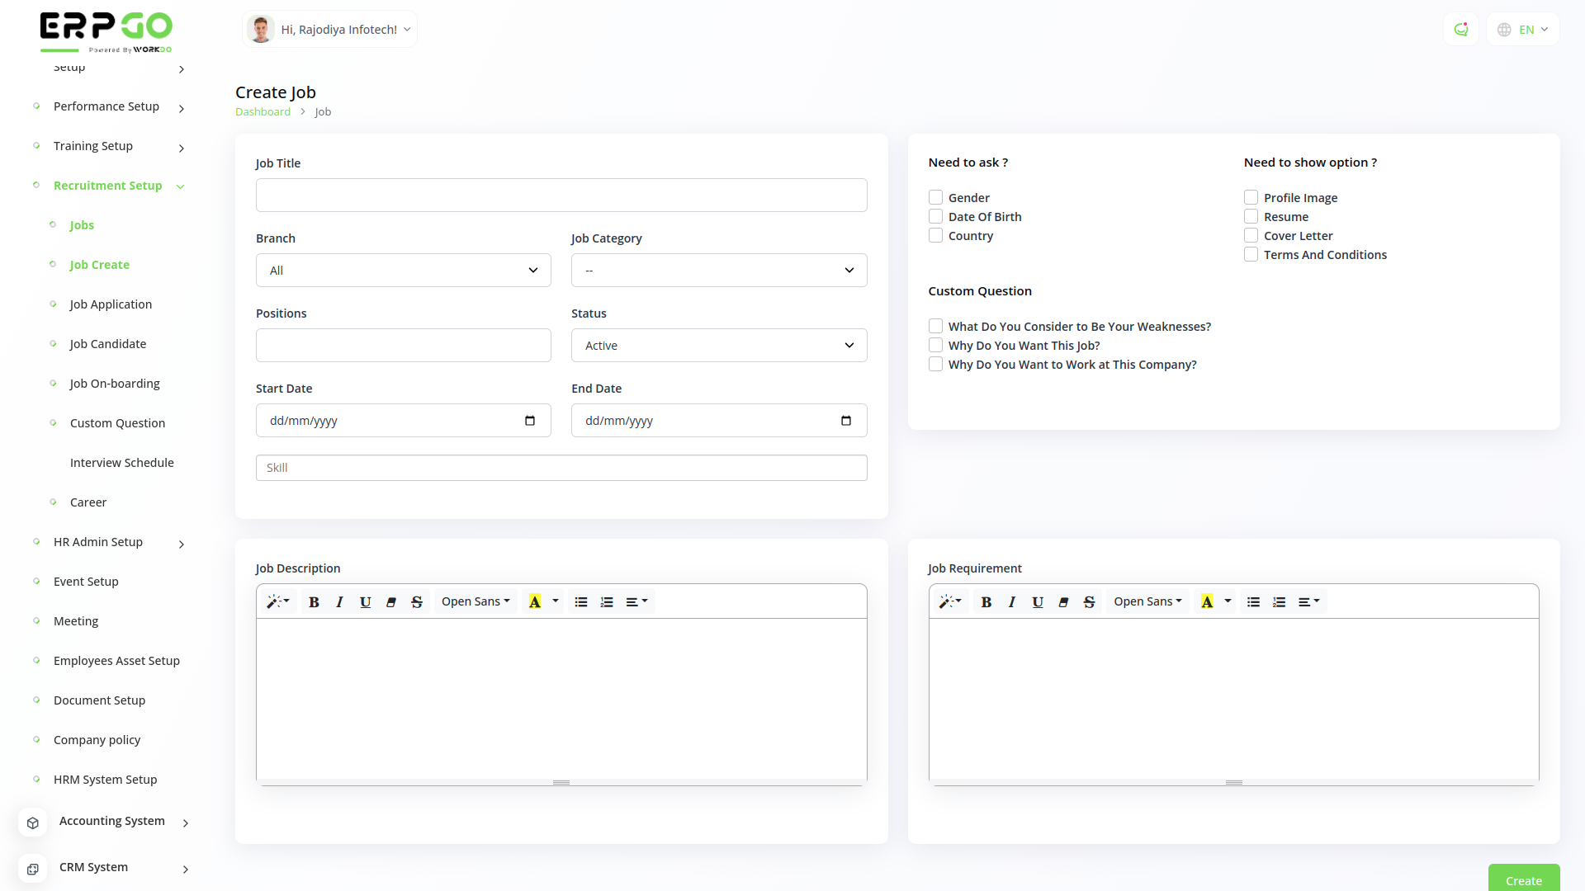This screenshot has height=891, width=1585.
Task: Enable the Gender checkbox
Action: [935, 198]
